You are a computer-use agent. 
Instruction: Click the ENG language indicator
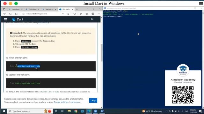(186, 111)
